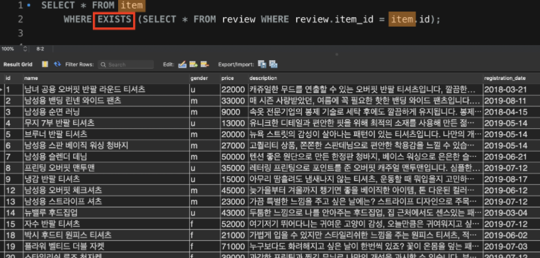Select the cell 냉감 반팔 티셔츠
The width and height of the screenshot is (540, 258).
(106, 179)
